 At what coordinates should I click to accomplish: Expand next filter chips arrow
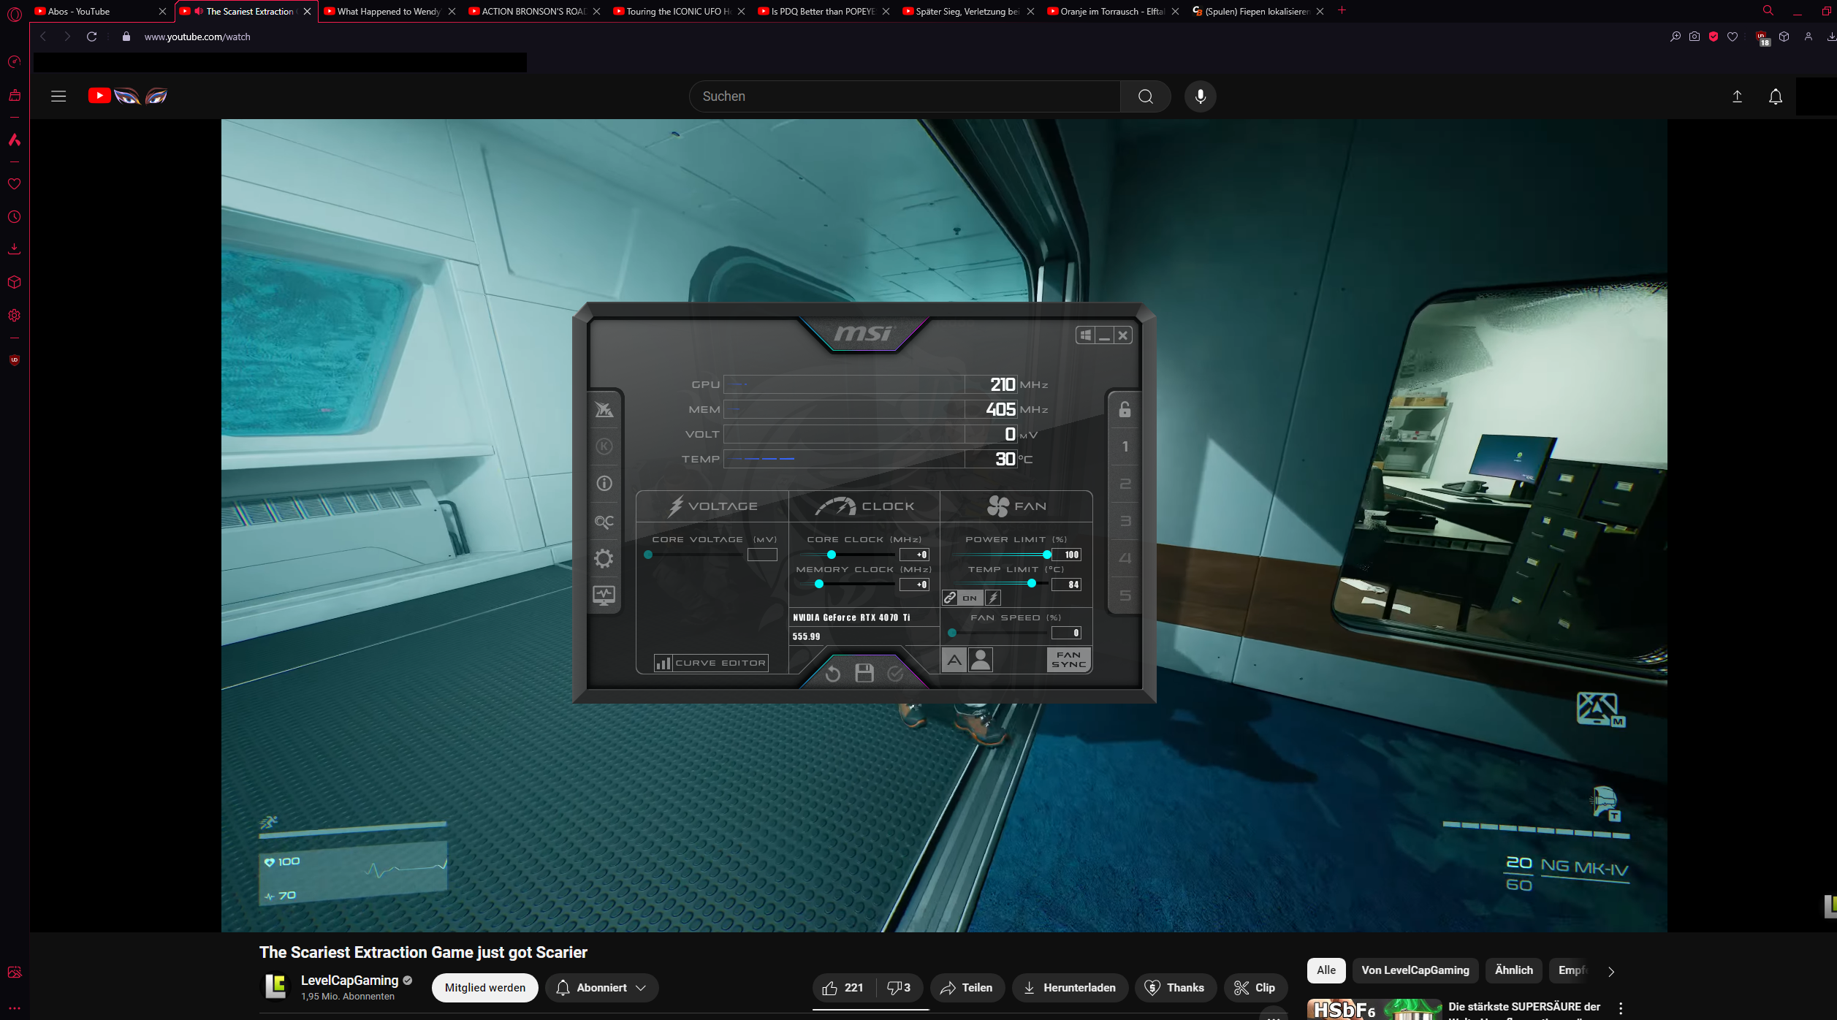pyautogui.click(x=1611, y=971)
